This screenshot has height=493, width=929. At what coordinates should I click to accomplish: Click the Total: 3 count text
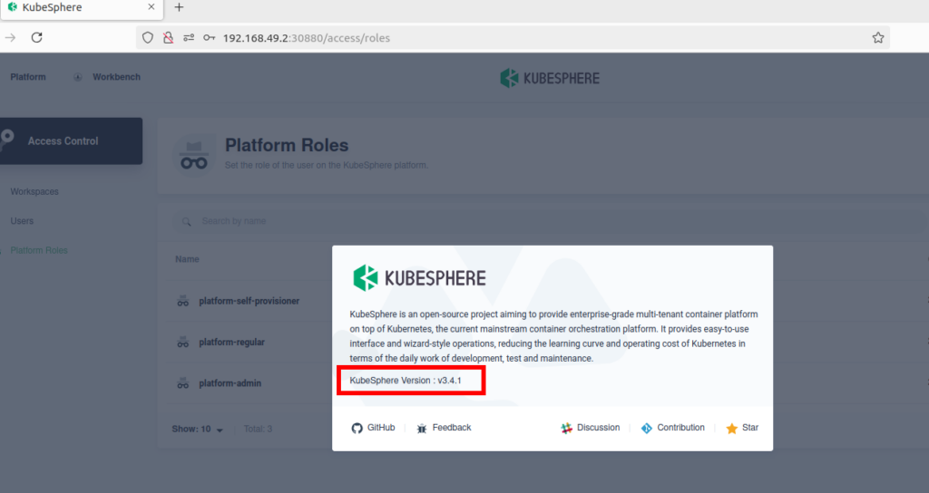tap(258, 429)
